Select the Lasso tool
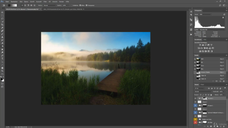The image size is (228, 128). tap(2, 18)
